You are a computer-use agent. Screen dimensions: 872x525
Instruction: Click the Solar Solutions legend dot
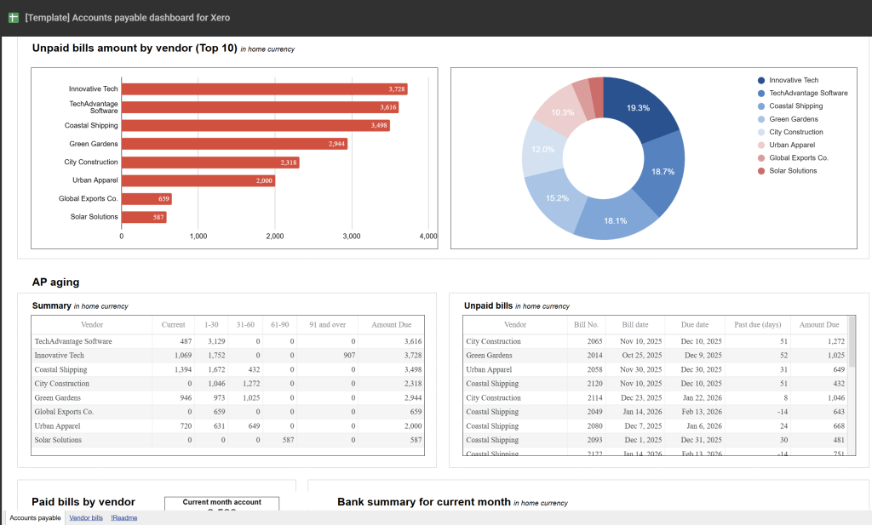click(x=760, y=171)
